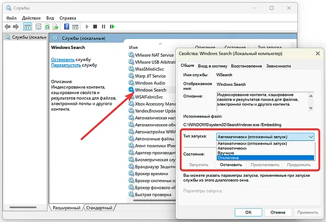
Task: Toggle the action pane toolbar icon
Action: point(75,27)
